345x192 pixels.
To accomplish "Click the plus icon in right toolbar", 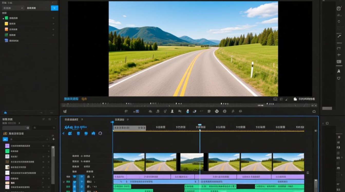I will click(339, 55).
